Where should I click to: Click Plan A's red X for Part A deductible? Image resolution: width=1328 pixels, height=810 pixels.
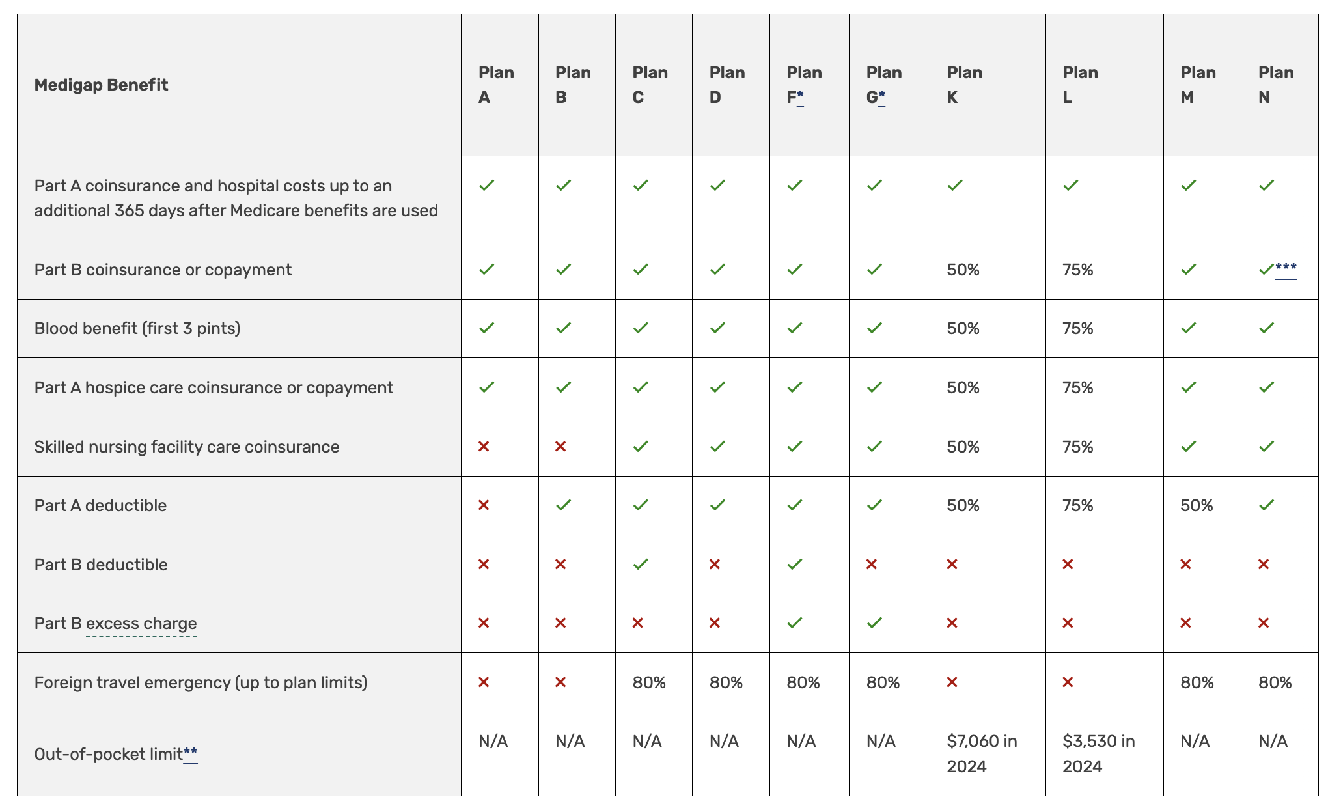pos(484,505)
